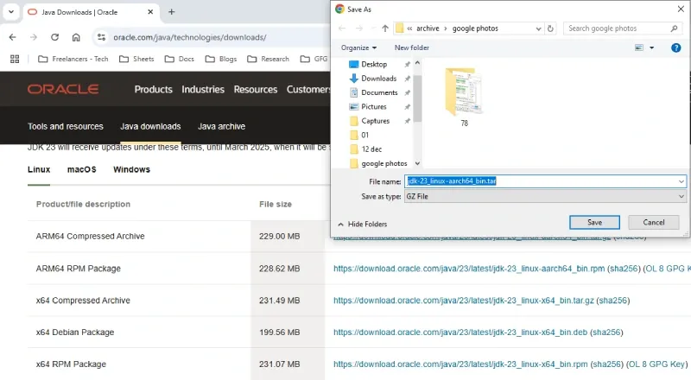Go up one folder level with the up arrow

pos(385,28)
